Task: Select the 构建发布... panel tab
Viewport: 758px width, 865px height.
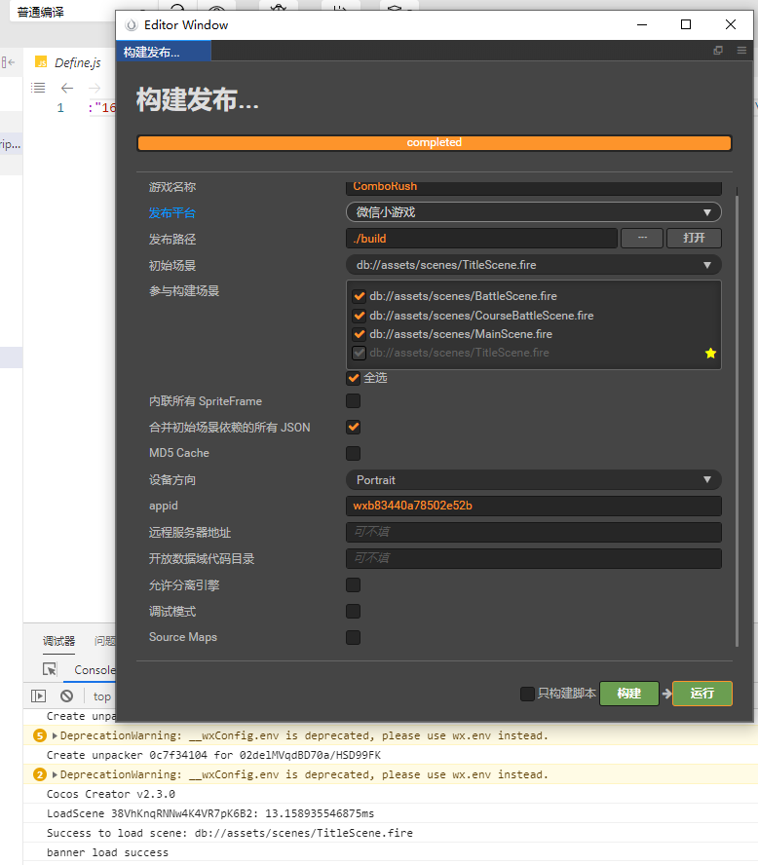Action: (x=164, y=52)
